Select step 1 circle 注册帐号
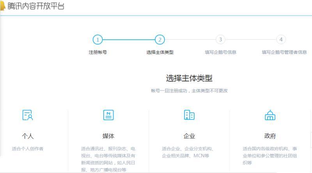The height and width of the screenshot is (173, 312). [97, 40]
